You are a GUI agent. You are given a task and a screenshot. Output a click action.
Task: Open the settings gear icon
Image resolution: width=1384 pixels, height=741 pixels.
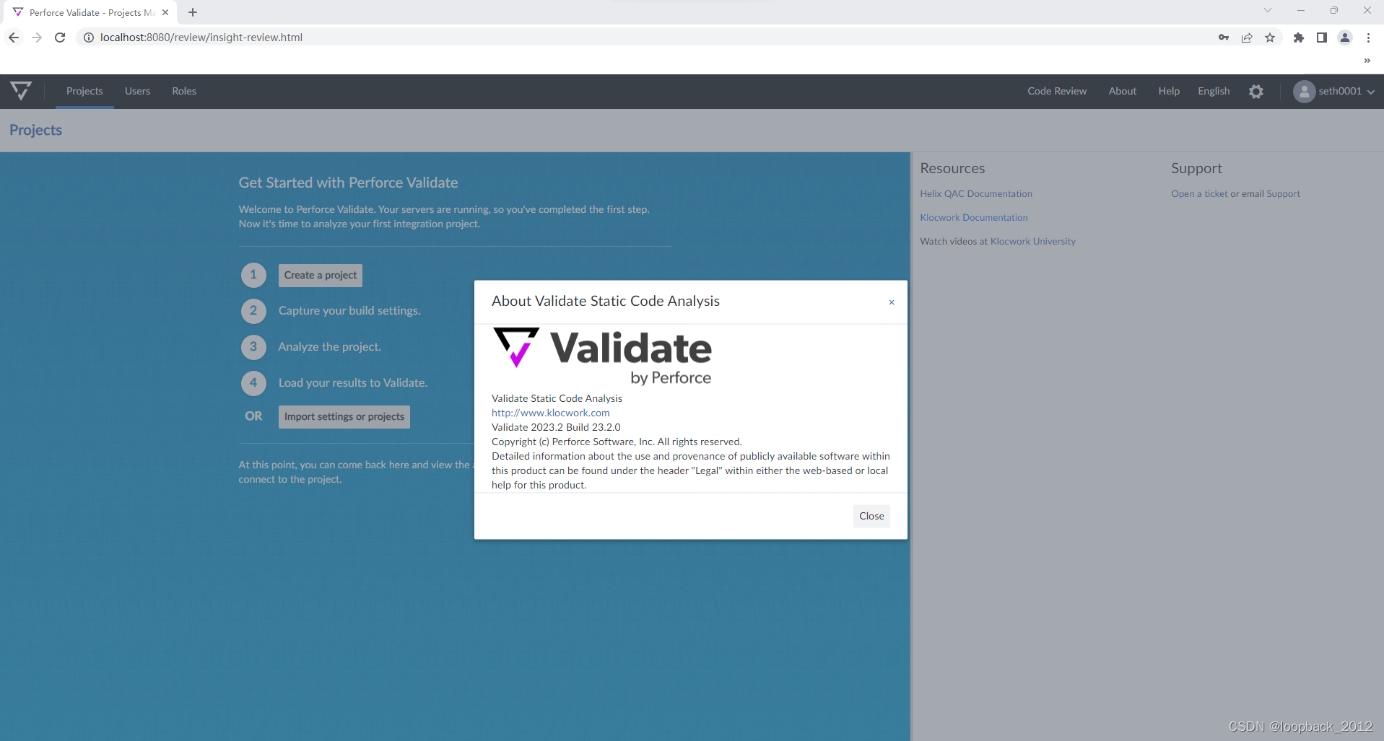pos(1256,92)
